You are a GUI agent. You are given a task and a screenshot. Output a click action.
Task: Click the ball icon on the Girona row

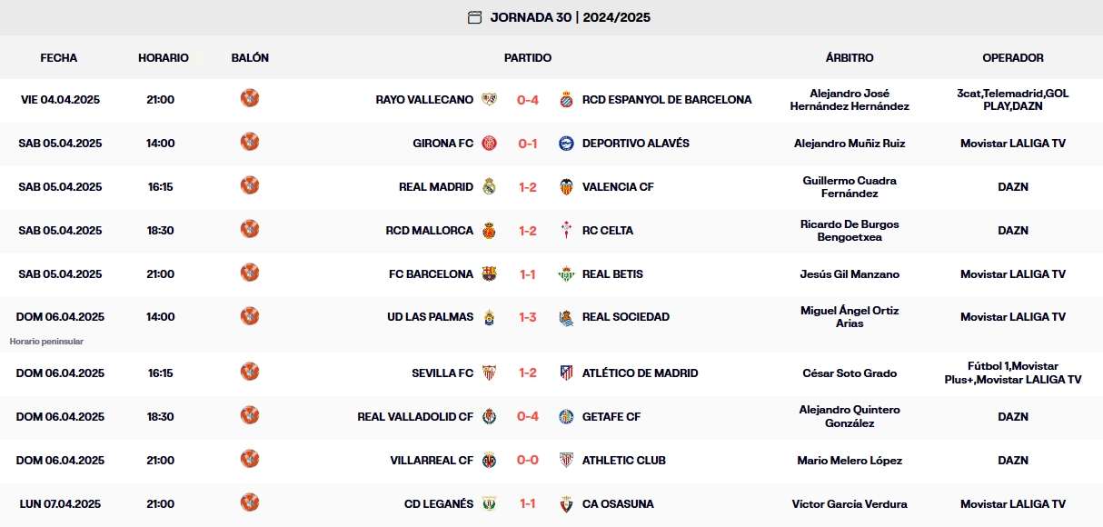[248, 143]
